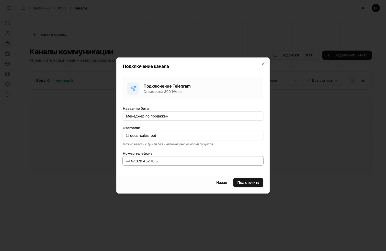Click the home icon in the breadcrumb
This screenshot has width=386, height=251.
click(x=24, y=8)
